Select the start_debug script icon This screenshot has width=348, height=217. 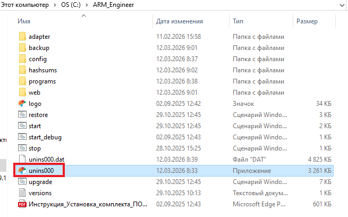pos(22,137)
